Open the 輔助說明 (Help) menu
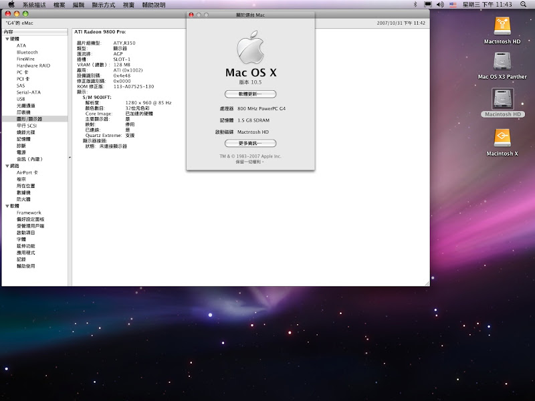Screen dimensions: 535x401 [154, 5]
